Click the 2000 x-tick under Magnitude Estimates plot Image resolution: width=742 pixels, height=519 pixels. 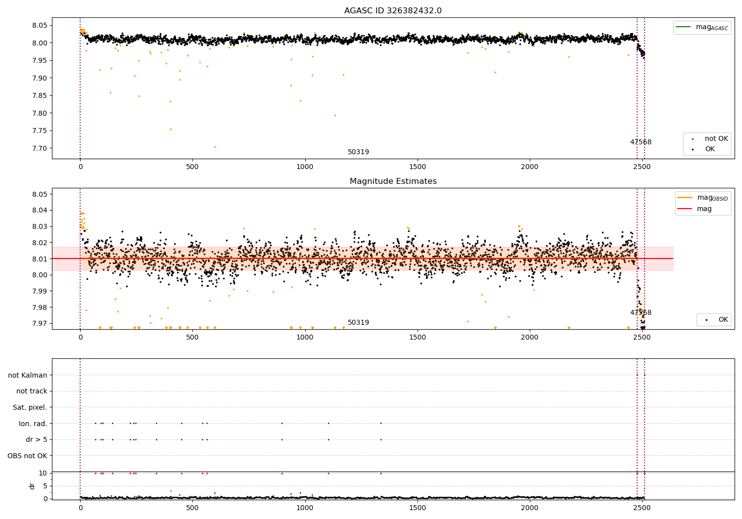coord(530,338)
